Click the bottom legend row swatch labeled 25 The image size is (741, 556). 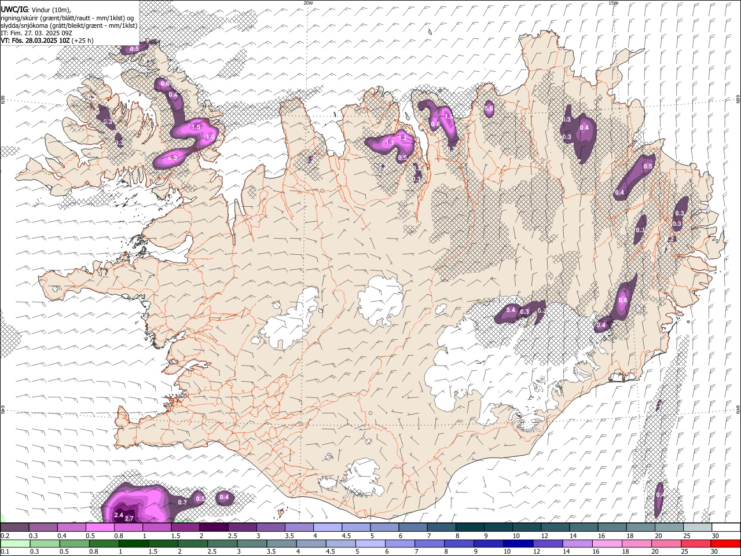point(696,544)
